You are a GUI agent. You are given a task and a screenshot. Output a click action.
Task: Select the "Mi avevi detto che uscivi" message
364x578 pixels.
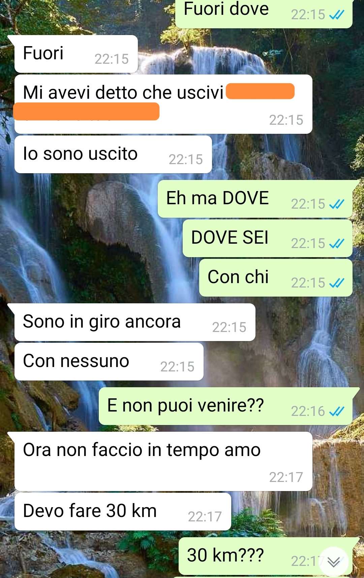pyautogui.click(x=163, y=104)
